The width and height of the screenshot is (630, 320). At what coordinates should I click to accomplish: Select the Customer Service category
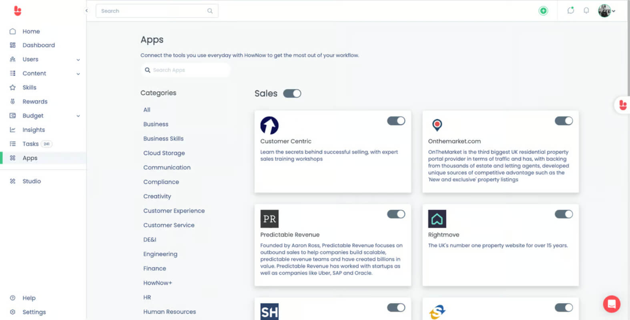(x=169, y=225)
